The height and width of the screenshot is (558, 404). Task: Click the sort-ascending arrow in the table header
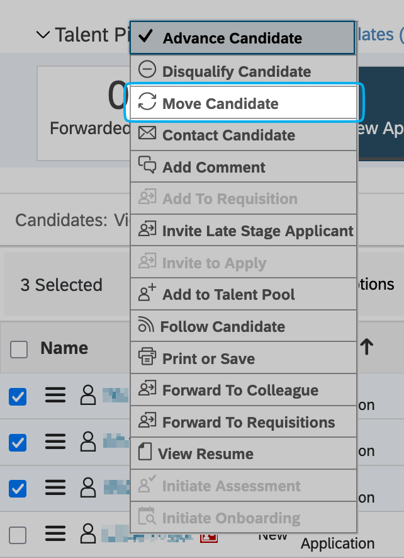366,345
